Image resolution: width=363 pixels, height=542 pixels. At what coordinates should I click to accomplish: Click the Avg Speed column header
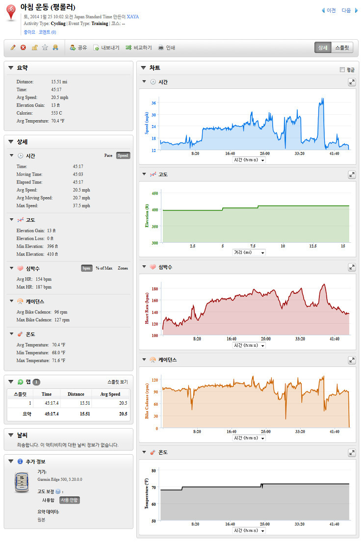click(x=110, y=394)
